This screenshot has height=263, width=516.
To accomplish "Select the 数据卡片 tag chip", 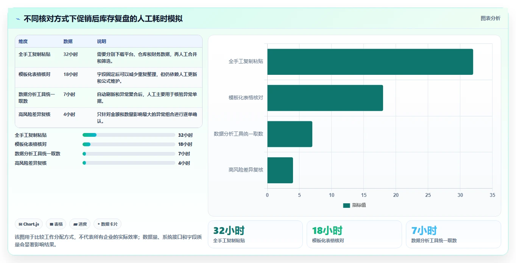I will point(108,224).
